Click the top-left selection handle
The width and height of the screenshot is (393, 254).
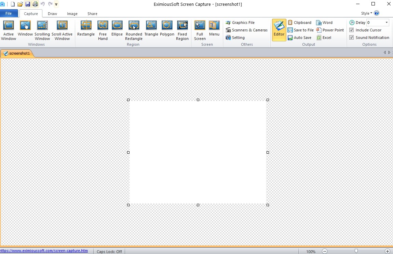[x=128, y=100]
